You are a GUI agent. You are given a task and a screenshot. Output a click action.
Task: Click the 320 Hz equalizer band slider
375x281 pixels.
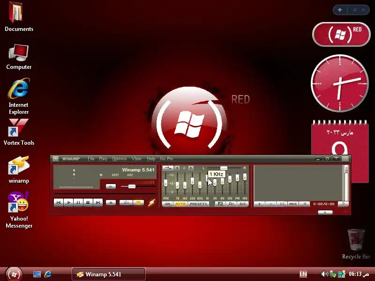click(192, 181)
